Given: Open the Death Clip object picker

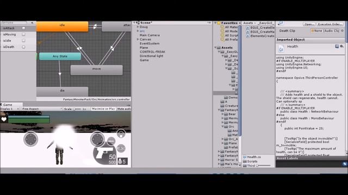Looking at the screenshot, I should 342,31.
